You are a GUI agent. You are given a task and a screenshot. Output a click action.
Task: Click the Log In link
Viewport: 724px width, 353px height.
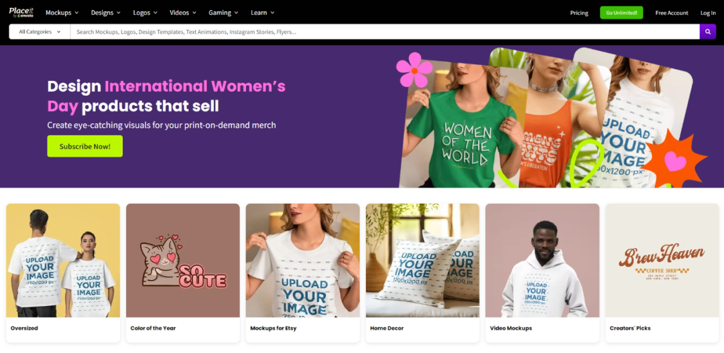point(708,13)
